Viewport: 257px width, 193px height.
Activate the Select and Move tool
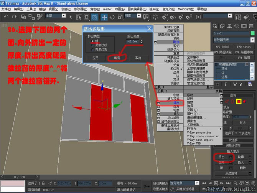pos(104,17)
